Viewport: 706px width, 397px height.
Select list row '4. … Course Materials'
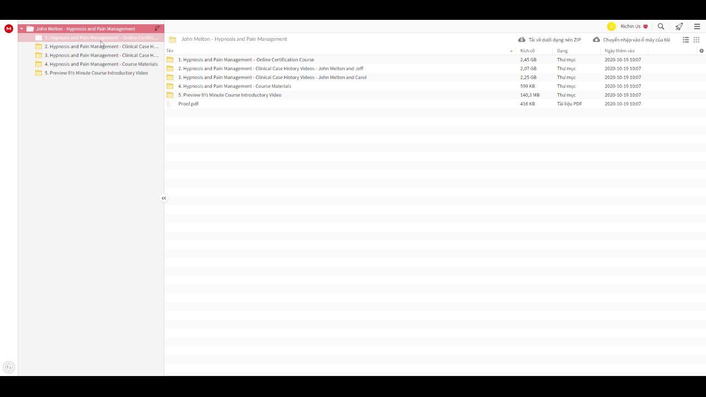click(x=435, y=86)
